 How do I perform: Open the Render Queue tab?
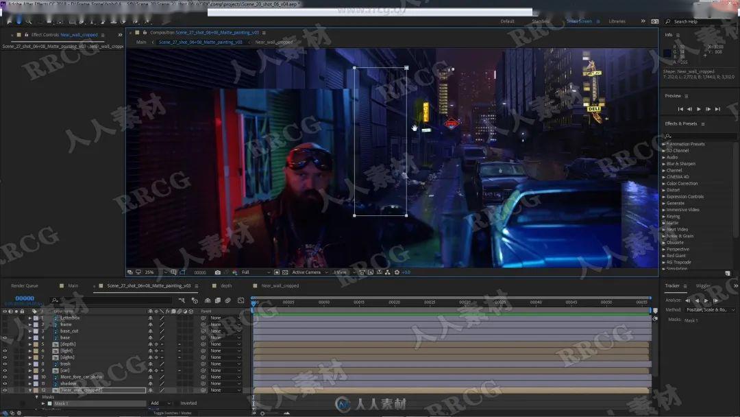(x=25, y=286)
